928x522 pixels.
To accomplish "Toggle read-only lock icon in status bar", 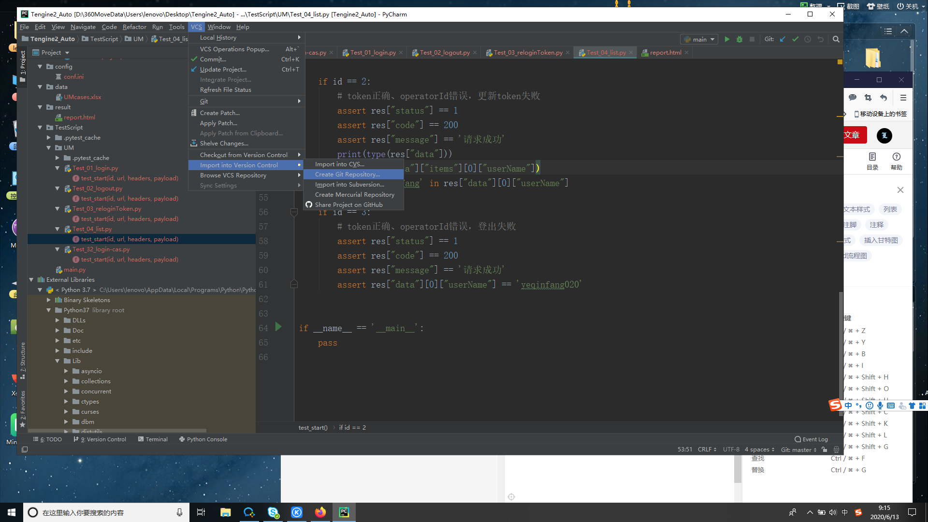I will coord(825,449).
